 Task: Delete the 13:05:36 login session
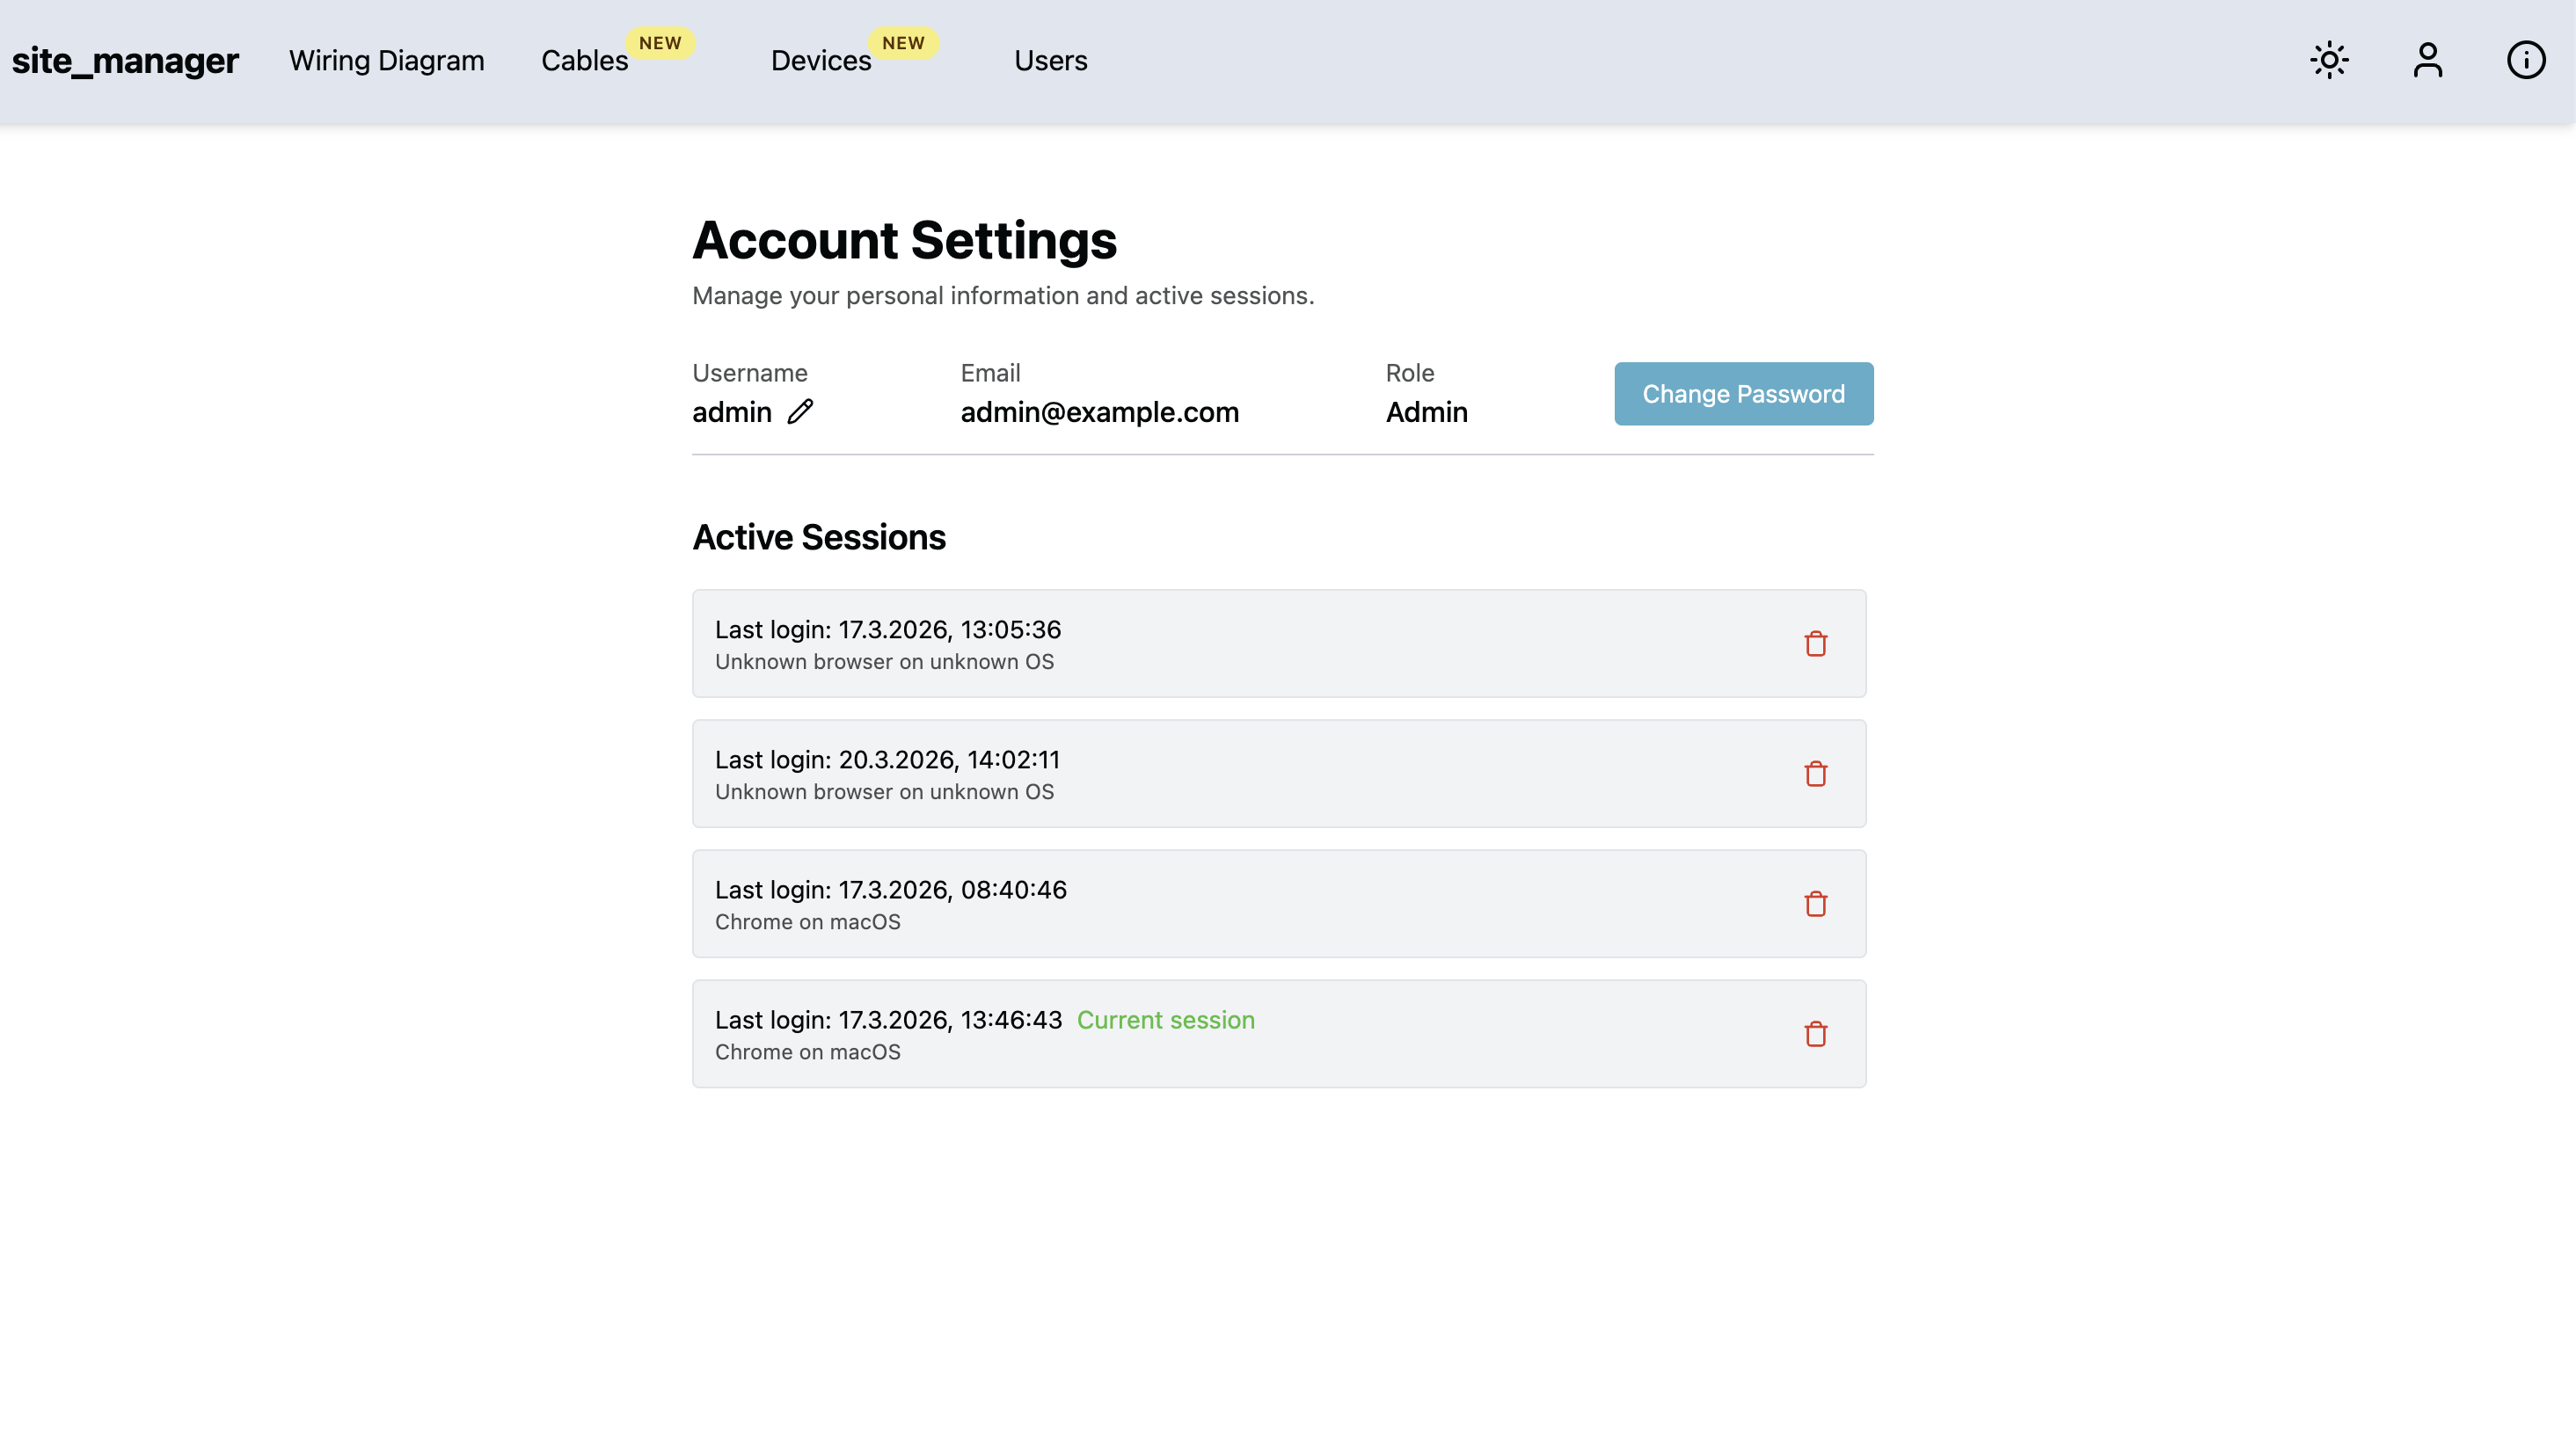pyautogui.click(x=1815, y=644)
